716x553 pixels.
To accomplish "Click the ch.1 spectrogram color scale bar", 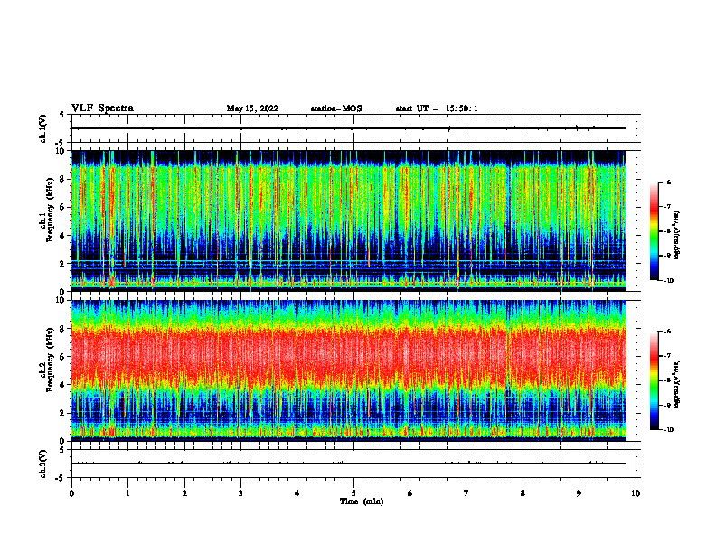I will point(655,231).
